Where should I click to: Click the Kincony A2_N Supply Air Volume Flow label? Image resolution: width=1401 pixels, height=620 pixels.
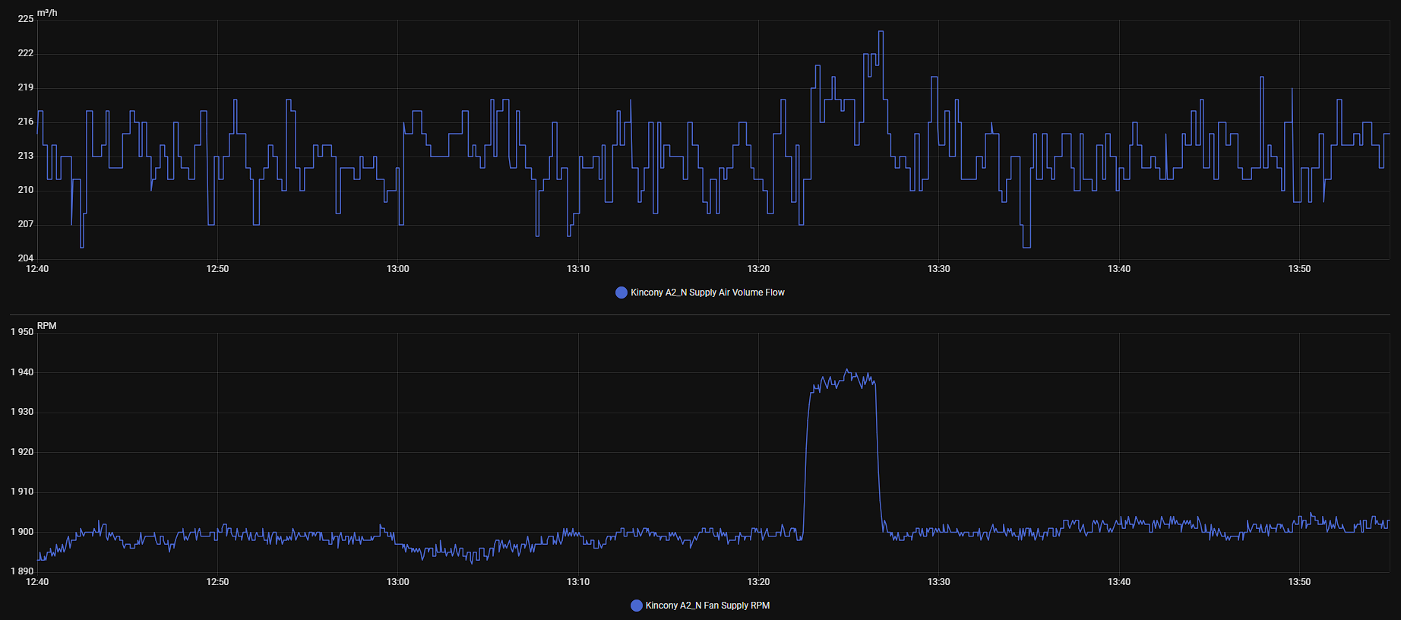707,293
